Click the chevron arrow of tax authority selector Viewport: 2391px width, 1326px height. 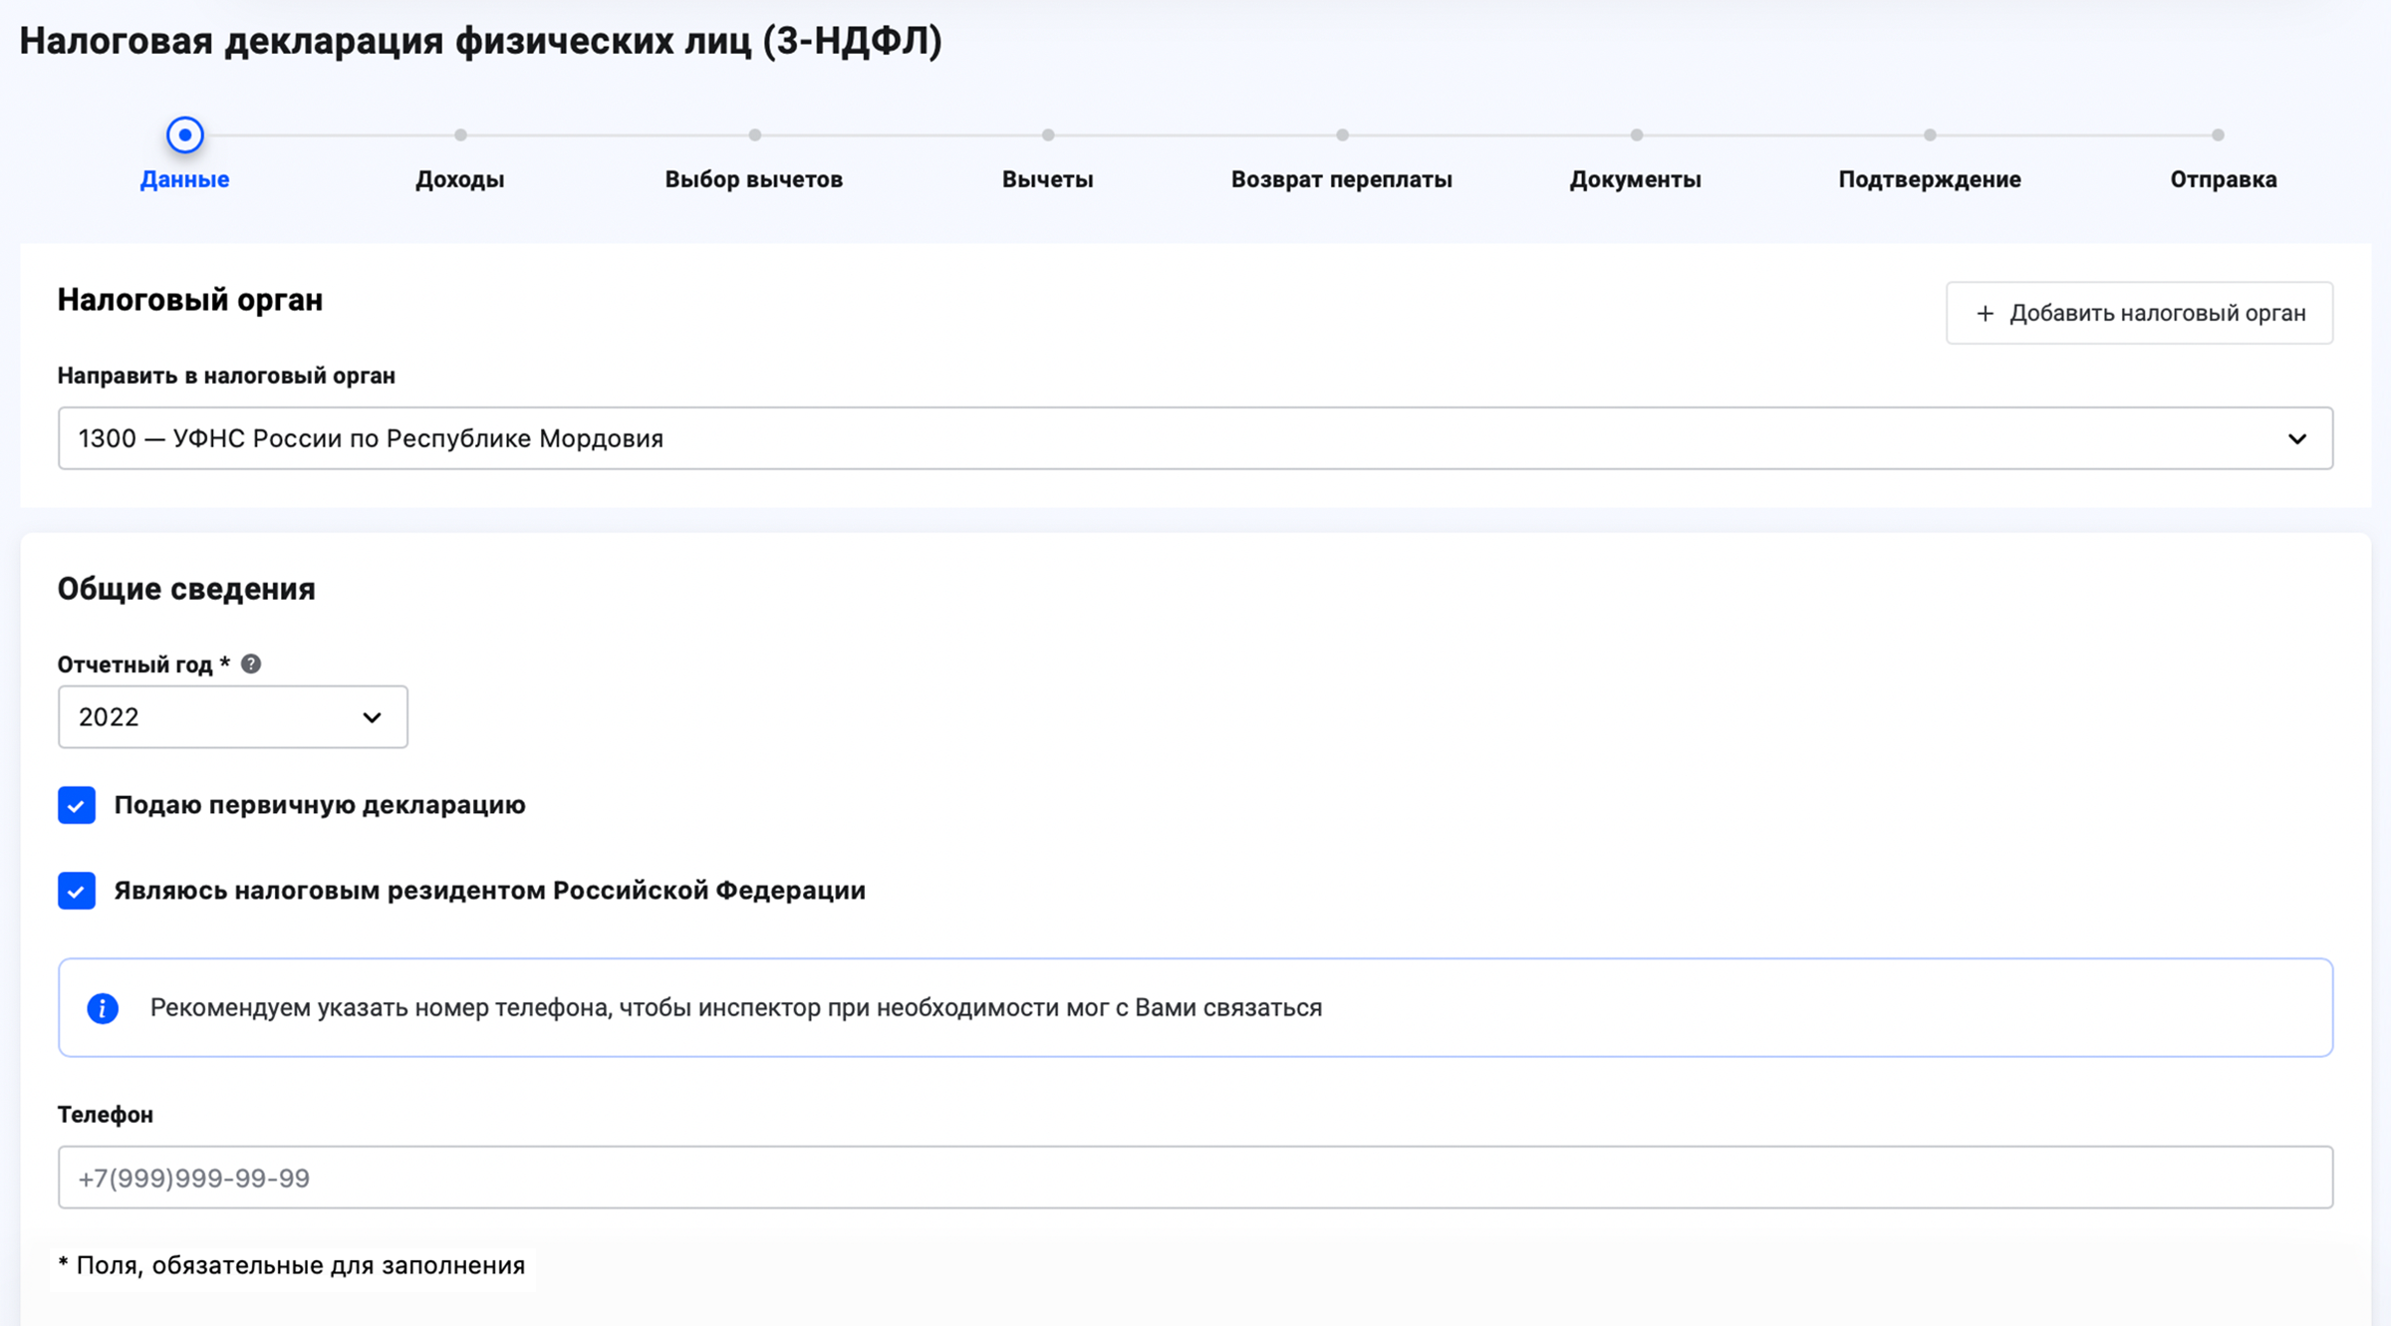tap(2297, 438)
